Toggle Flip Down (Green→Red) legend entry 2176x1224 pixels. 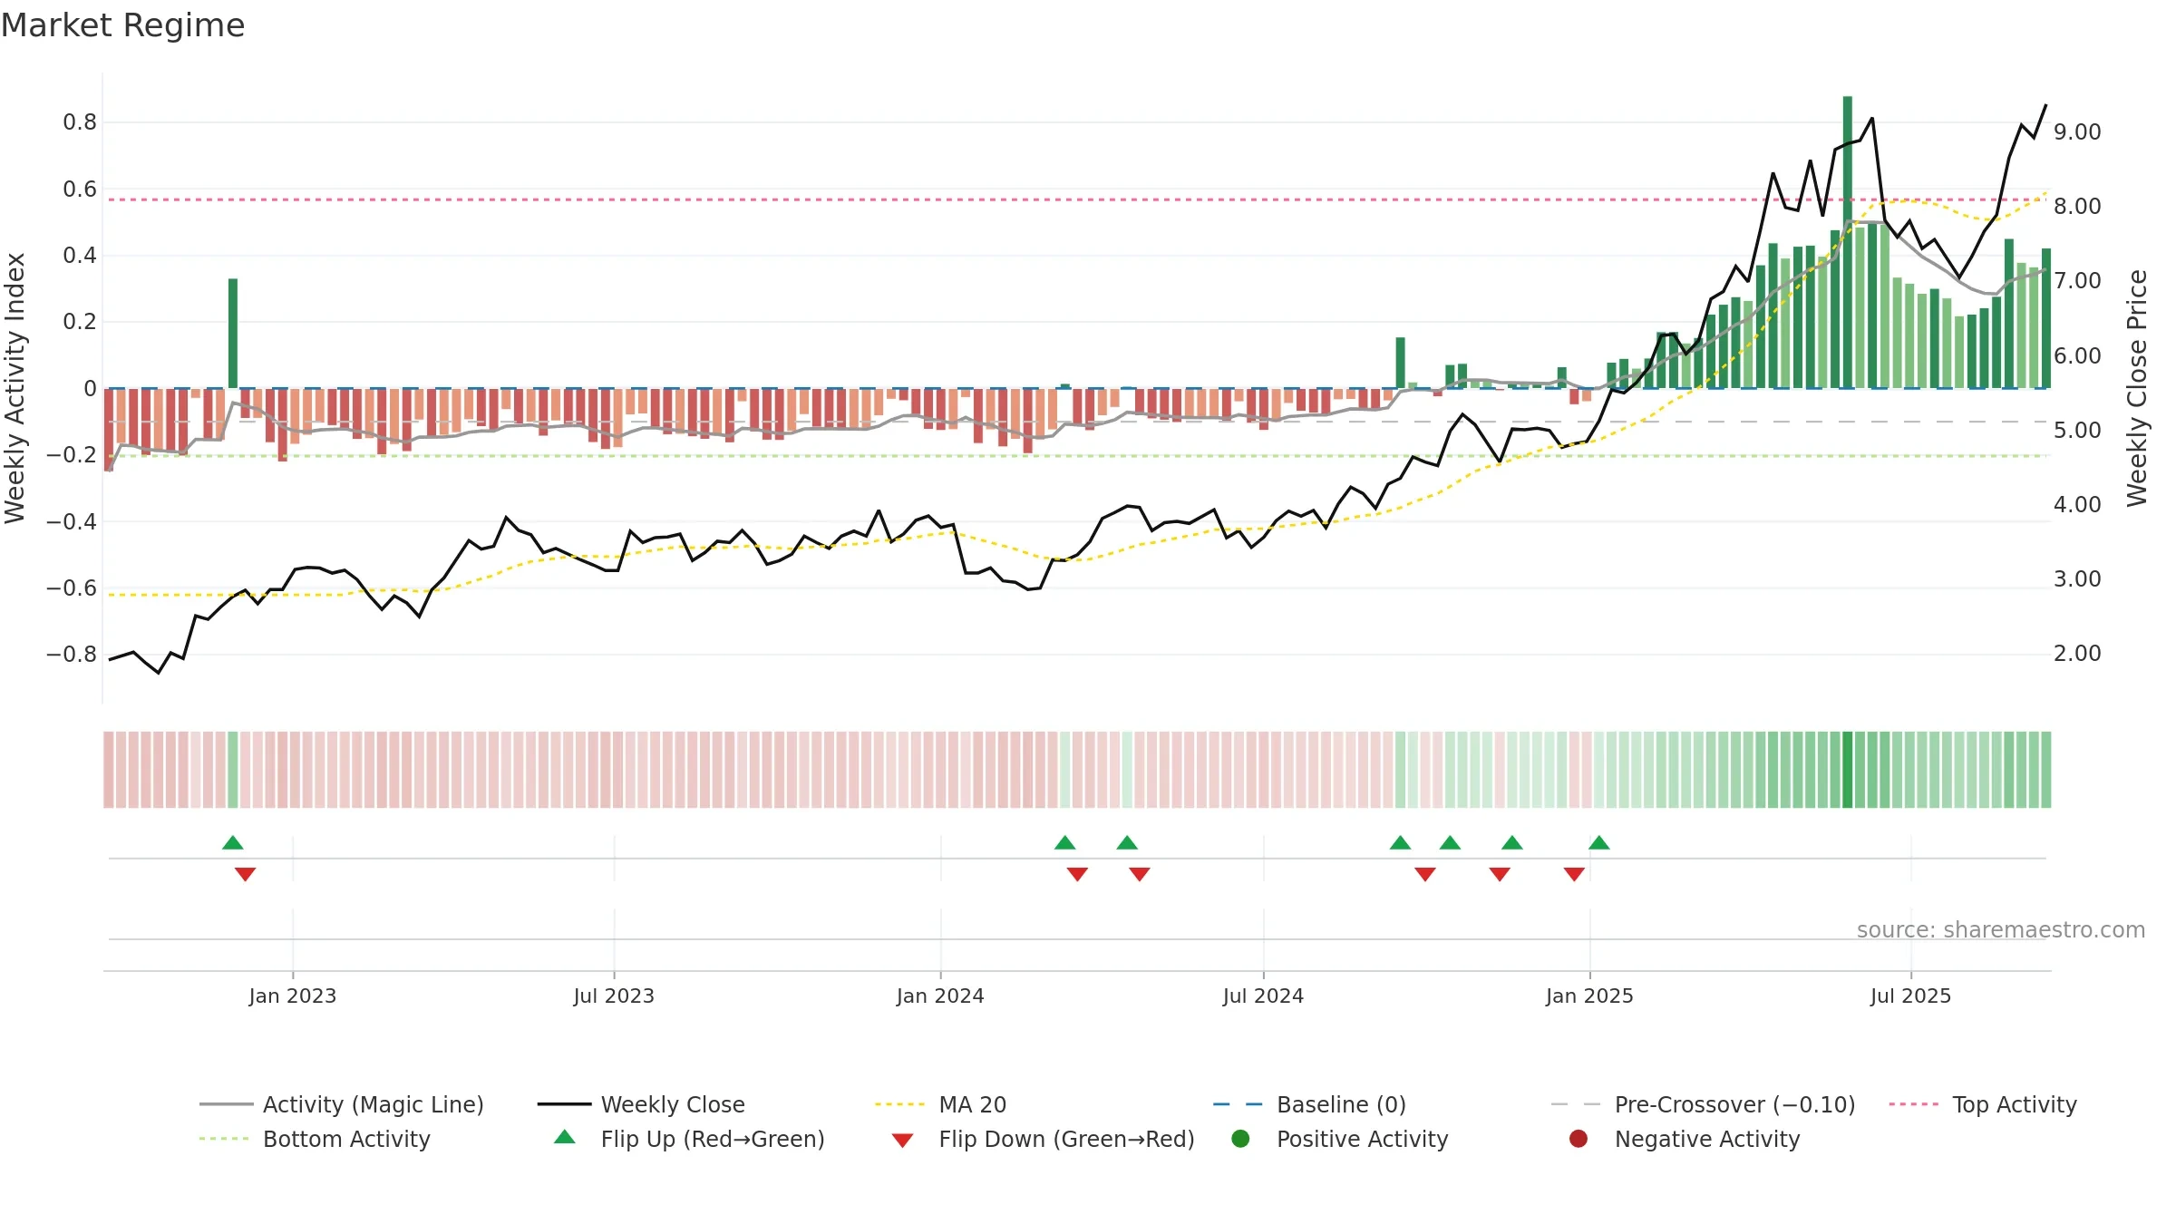(1043, 1139)
